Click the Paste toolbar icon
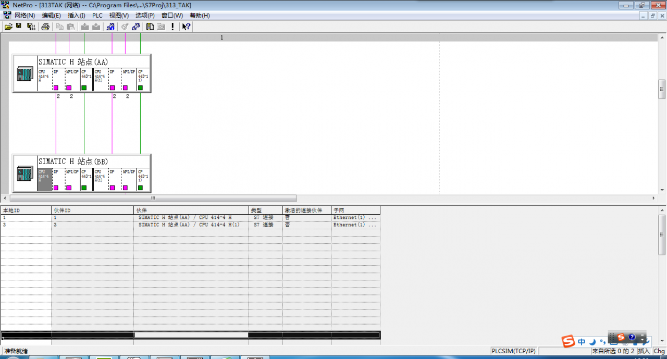 (70, 27)
